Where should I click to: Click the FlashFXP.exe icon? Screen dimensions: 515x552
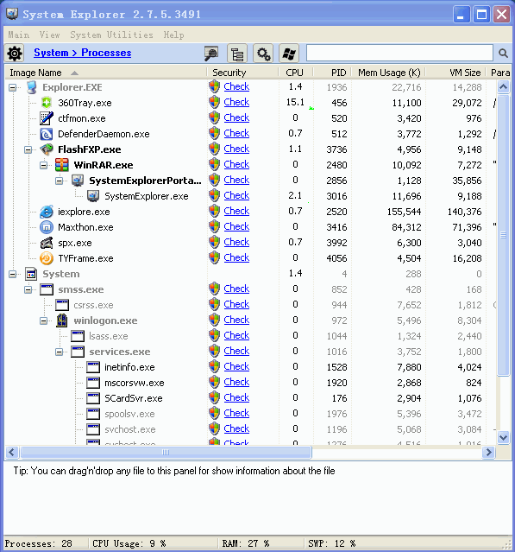click(46, 149)
